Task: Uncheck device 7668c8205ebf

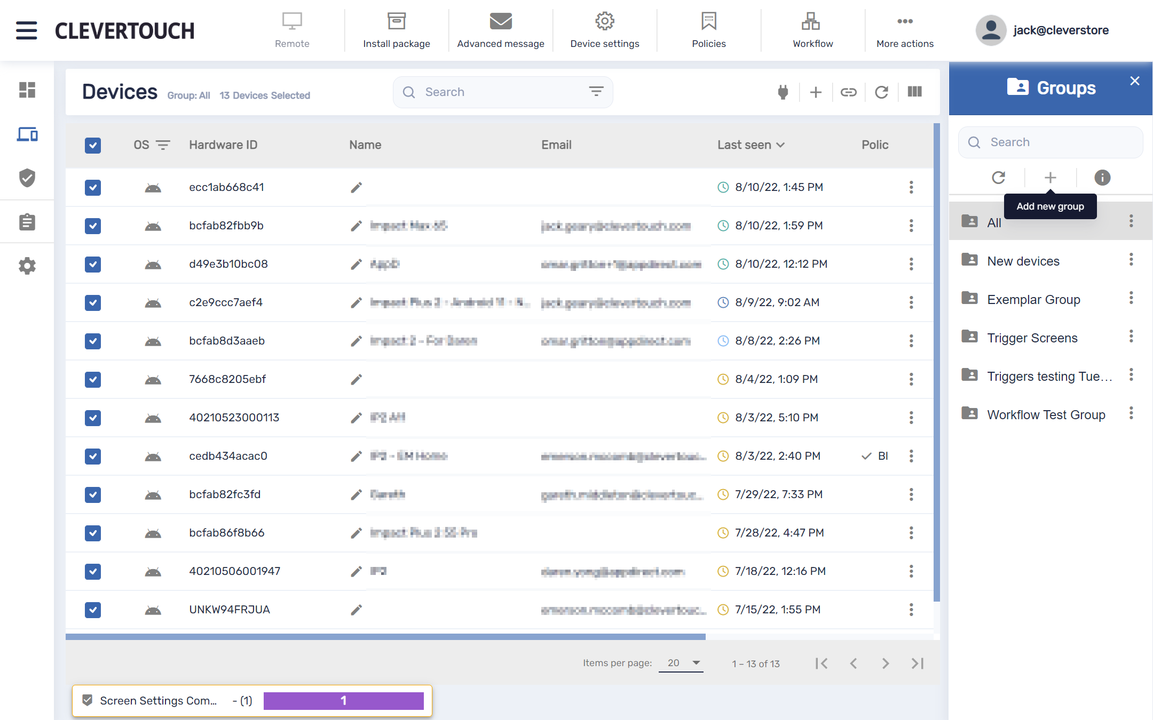Action: pyautogui.click(x=93, y=379)
